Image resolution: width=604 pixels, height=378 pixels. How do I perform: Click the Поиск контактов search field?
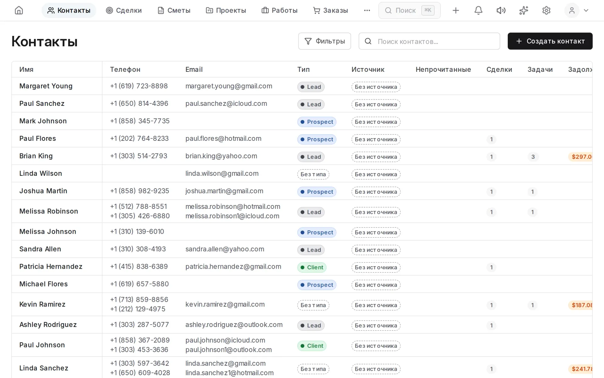(x=429, y=41)
